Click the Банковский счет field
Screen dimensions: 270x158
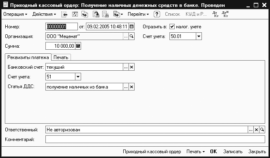pos(84,67)
